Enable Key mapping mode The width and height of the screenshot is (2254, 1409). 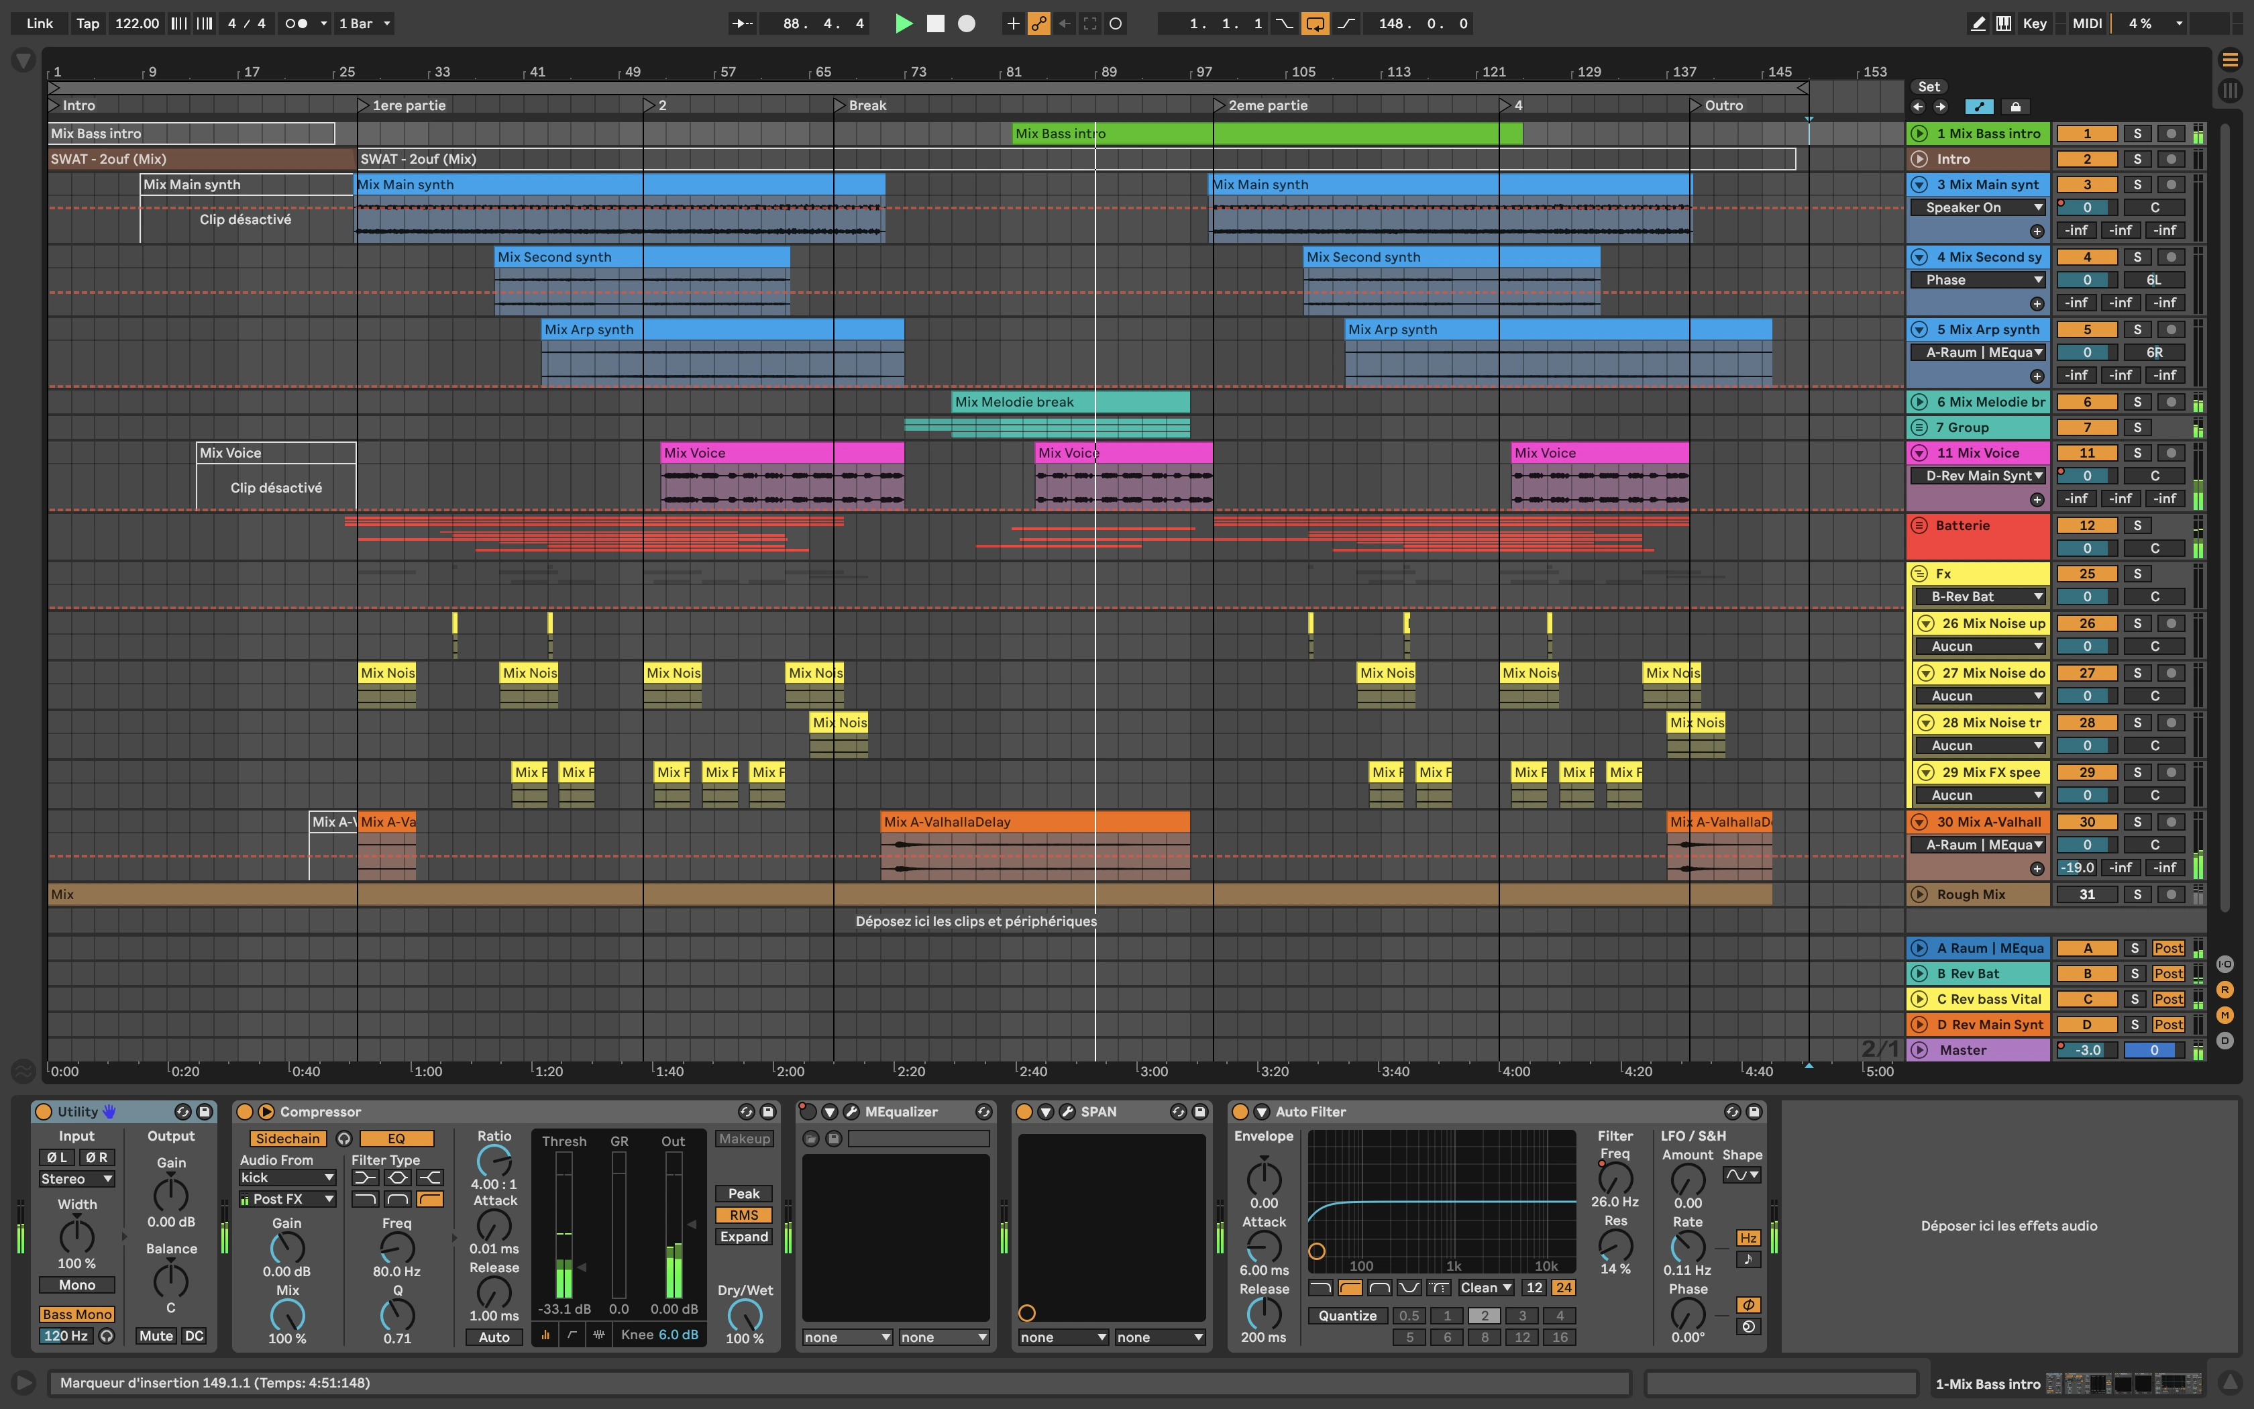point(2035,23)
